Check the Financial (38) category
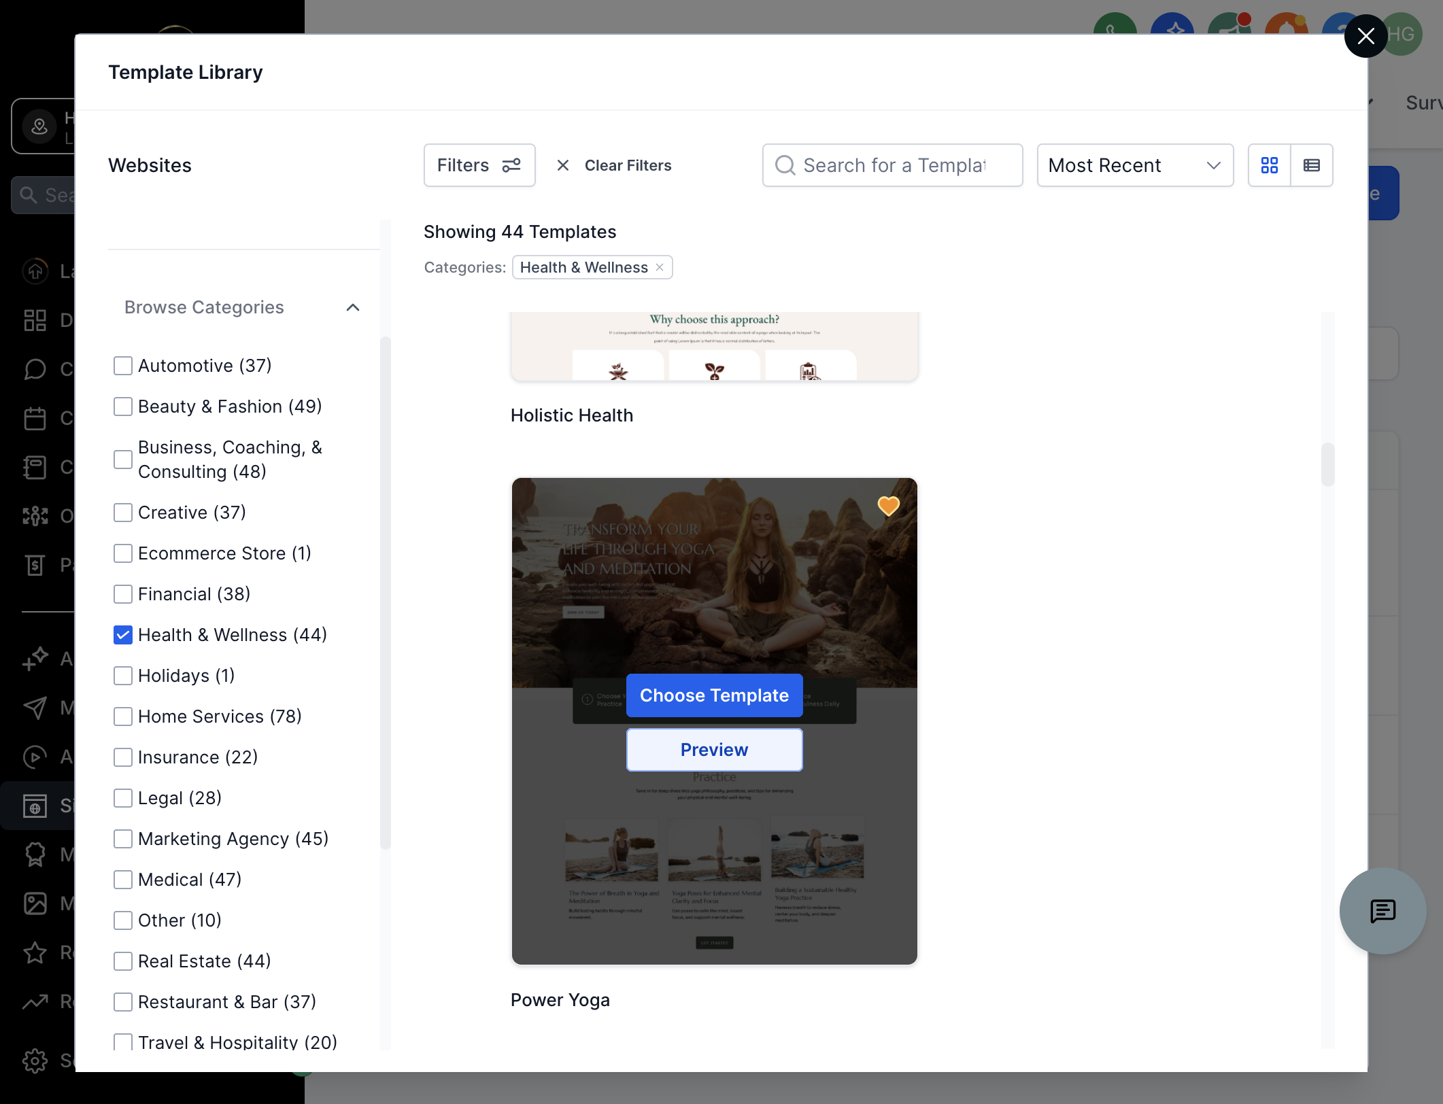This screenshot has width=1443, height=1104. click(123, 594)
